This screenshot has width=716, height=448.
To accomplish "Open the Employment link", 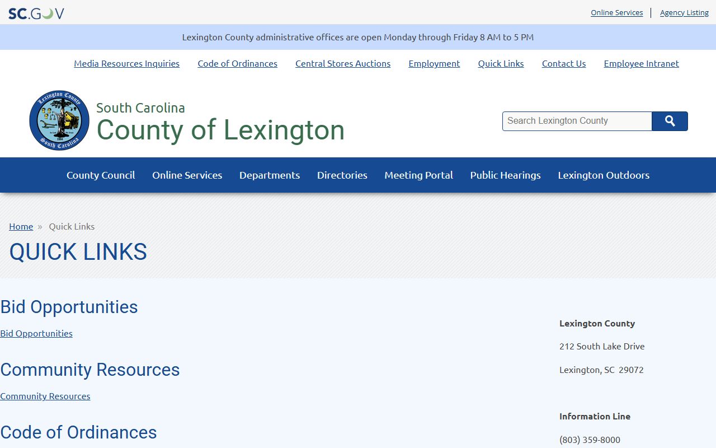I will (x=434, y=63).
